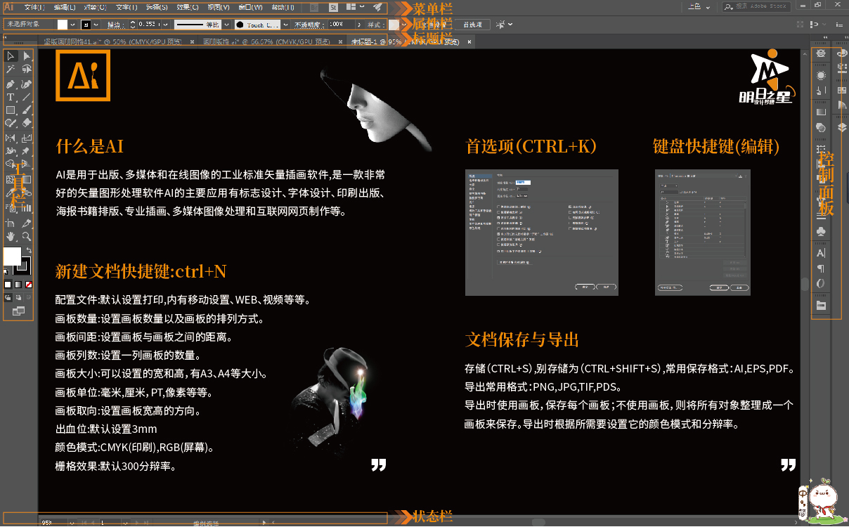Image resolution: width=849 pixels, height=527 pixels.
Task: Switch to the Draw Behind drawing mode
Action: point(18,298)
